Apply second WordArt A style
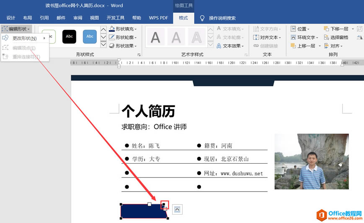 pyautogui.click(x=176, y=37)
